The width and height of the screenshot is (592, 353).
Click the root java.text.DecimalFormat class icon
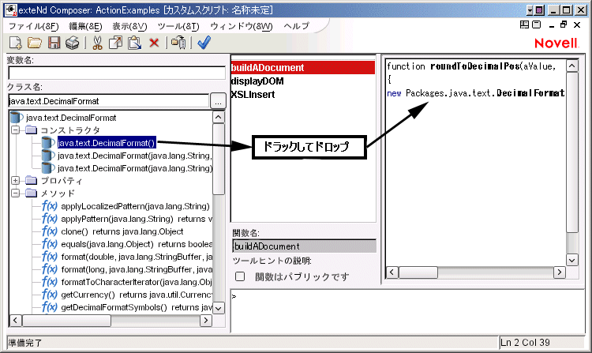17,118
